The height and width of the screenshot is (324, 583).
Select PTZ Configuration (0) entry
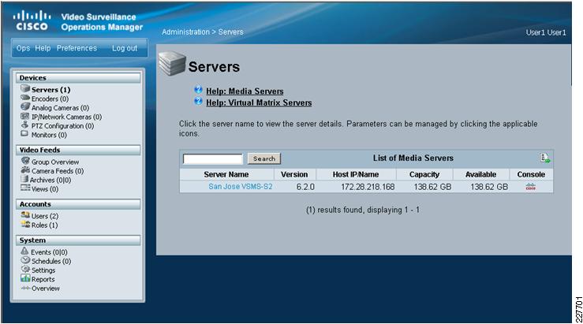click(x=62, y=126)
